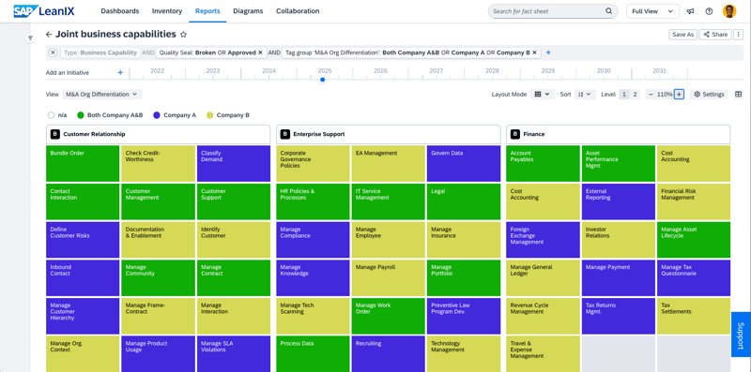Open report Settings
Viewport: 751px width, 372px height.
coord(710,95)
